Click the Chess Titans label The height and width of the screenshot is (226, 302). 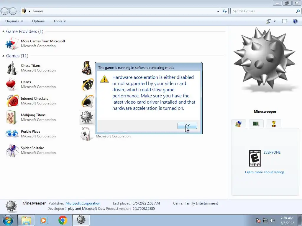(x=31, y=66)
